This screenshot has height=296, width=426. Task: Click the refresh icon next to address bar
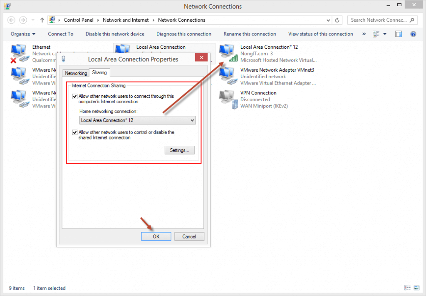click(337, 20)
